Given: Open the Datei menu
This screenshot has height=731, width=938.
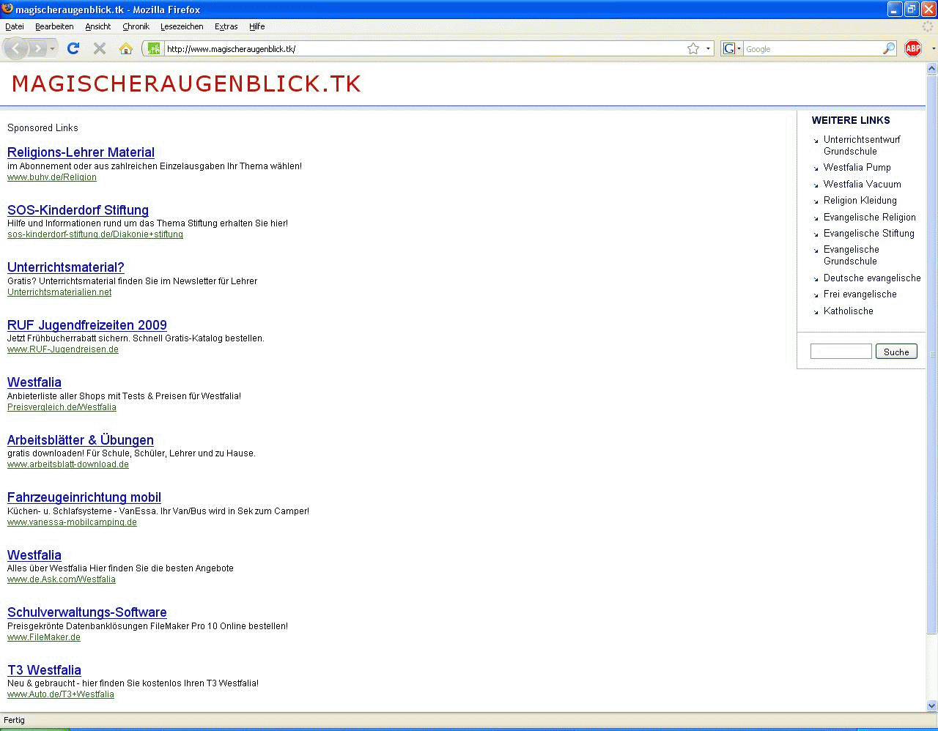Looking at the screenshot, I should [x=15, y=26].
